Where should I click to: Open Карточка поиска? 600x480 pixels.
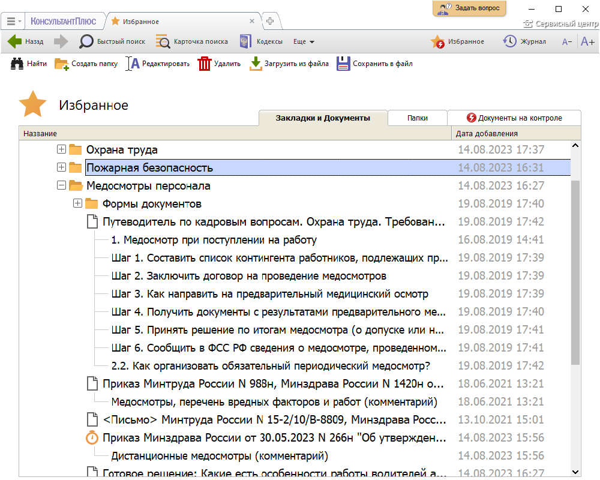coord(192,41)
